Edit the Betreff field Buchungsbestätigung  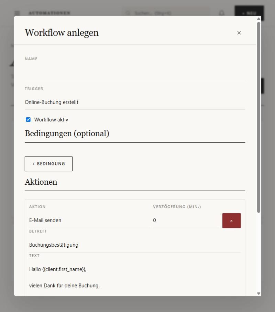pyautogui.click(x=135, y=245)
